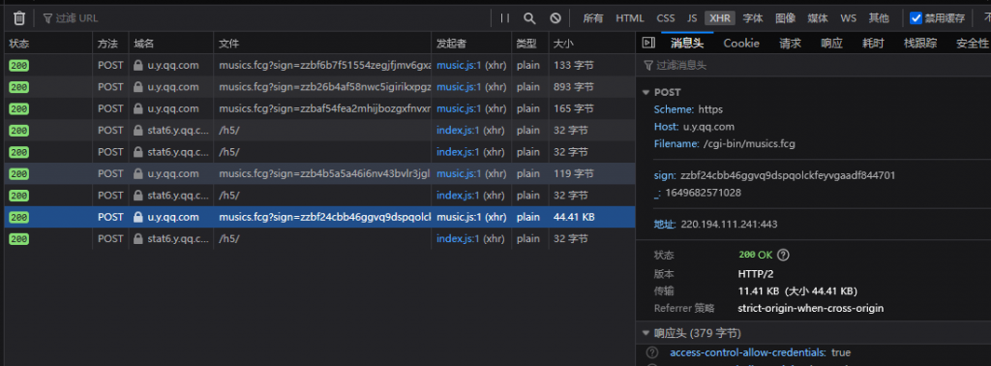Toggle the sidebar collapse panel icon
The image size is (991, 366).
[x=647, y=43]
